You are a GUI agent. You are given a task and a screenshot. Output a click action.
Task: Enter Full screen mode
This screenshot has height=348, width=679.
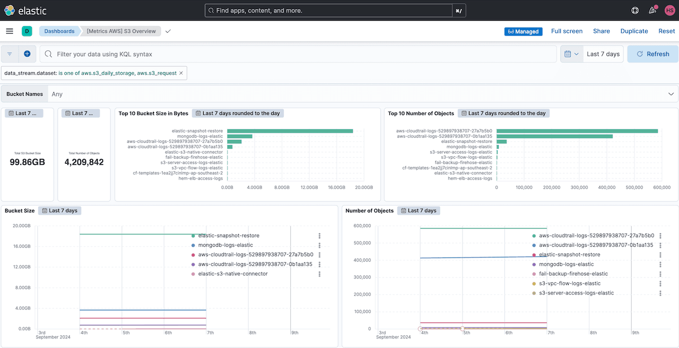tap(567, 31)
